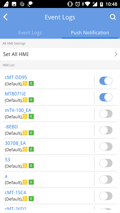
Task: Toggle notification switch for HMI a
Action: click(106, 179)
